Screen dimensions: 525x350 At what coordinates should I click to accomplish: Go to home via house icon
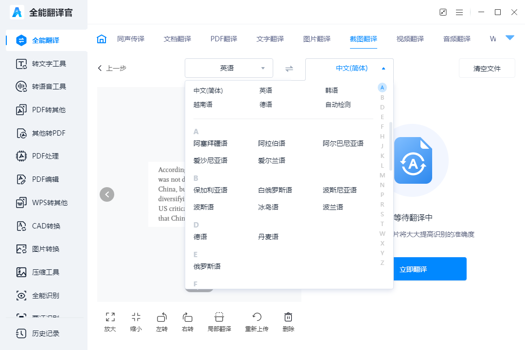(x=102, y=39)
